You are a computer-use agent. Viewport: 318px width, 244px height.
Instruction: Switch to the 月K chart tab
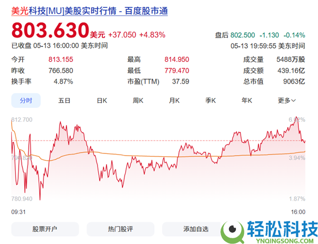click(174, 101)
